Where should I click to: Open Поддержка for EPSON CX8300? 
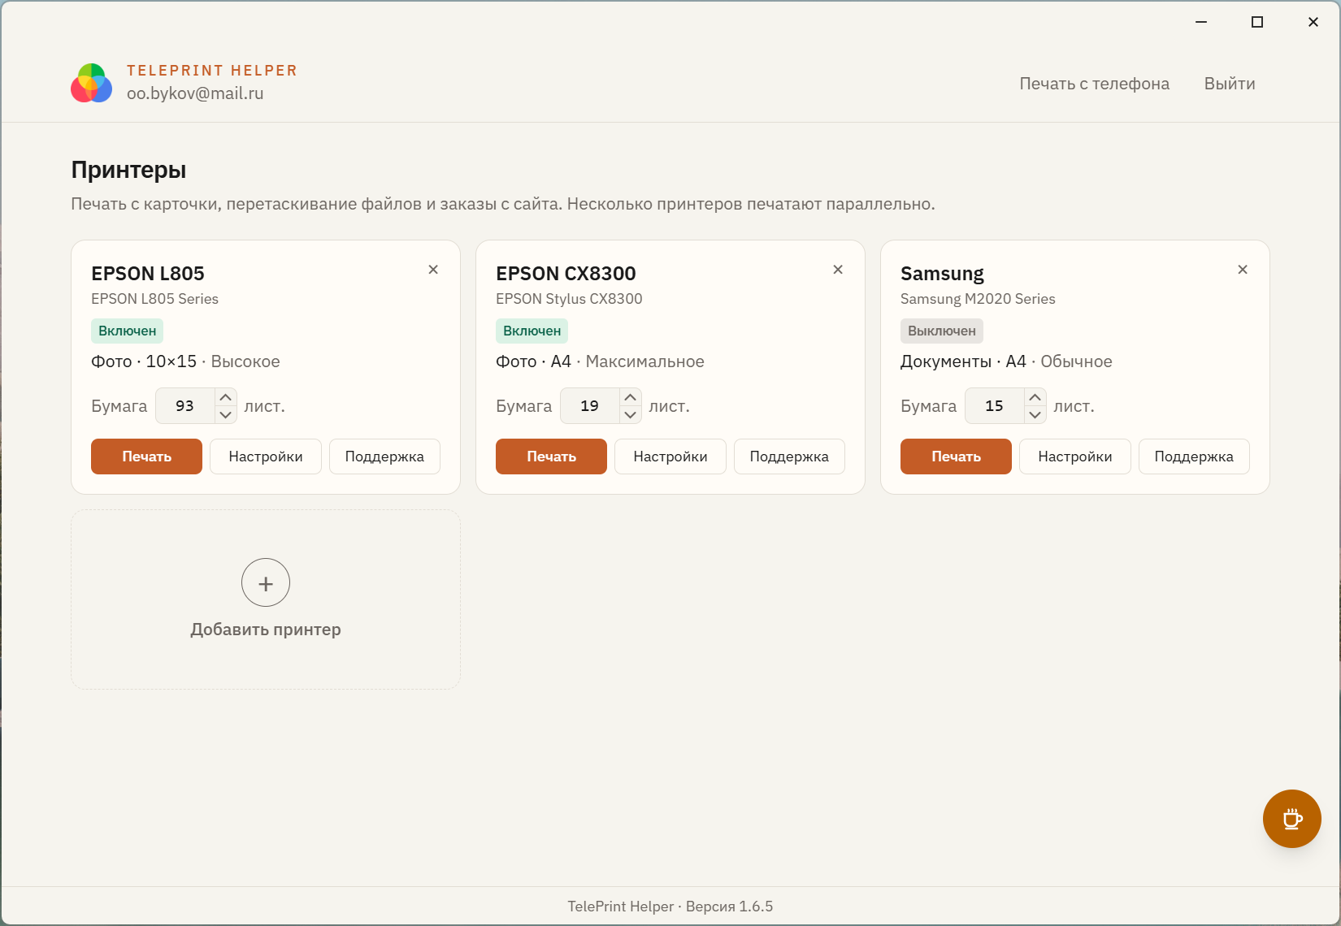(789, 457)
